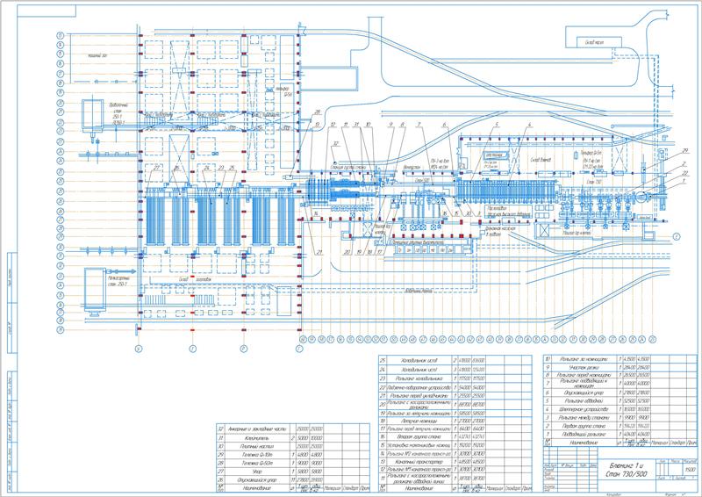Screen dimensions: 702x497
Task: Select callout number 4 above mill line
Action: click(530, 125)
